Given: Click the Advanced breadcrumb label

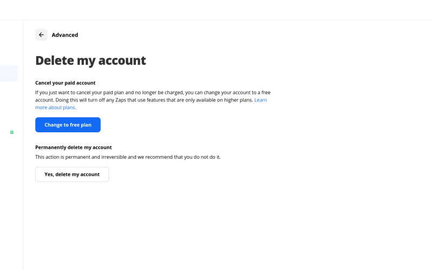Looking at the screenshot, I should tap(65, 35).
